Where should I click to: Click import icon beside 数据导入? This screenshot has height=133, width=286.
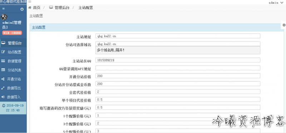pos(3,97)
